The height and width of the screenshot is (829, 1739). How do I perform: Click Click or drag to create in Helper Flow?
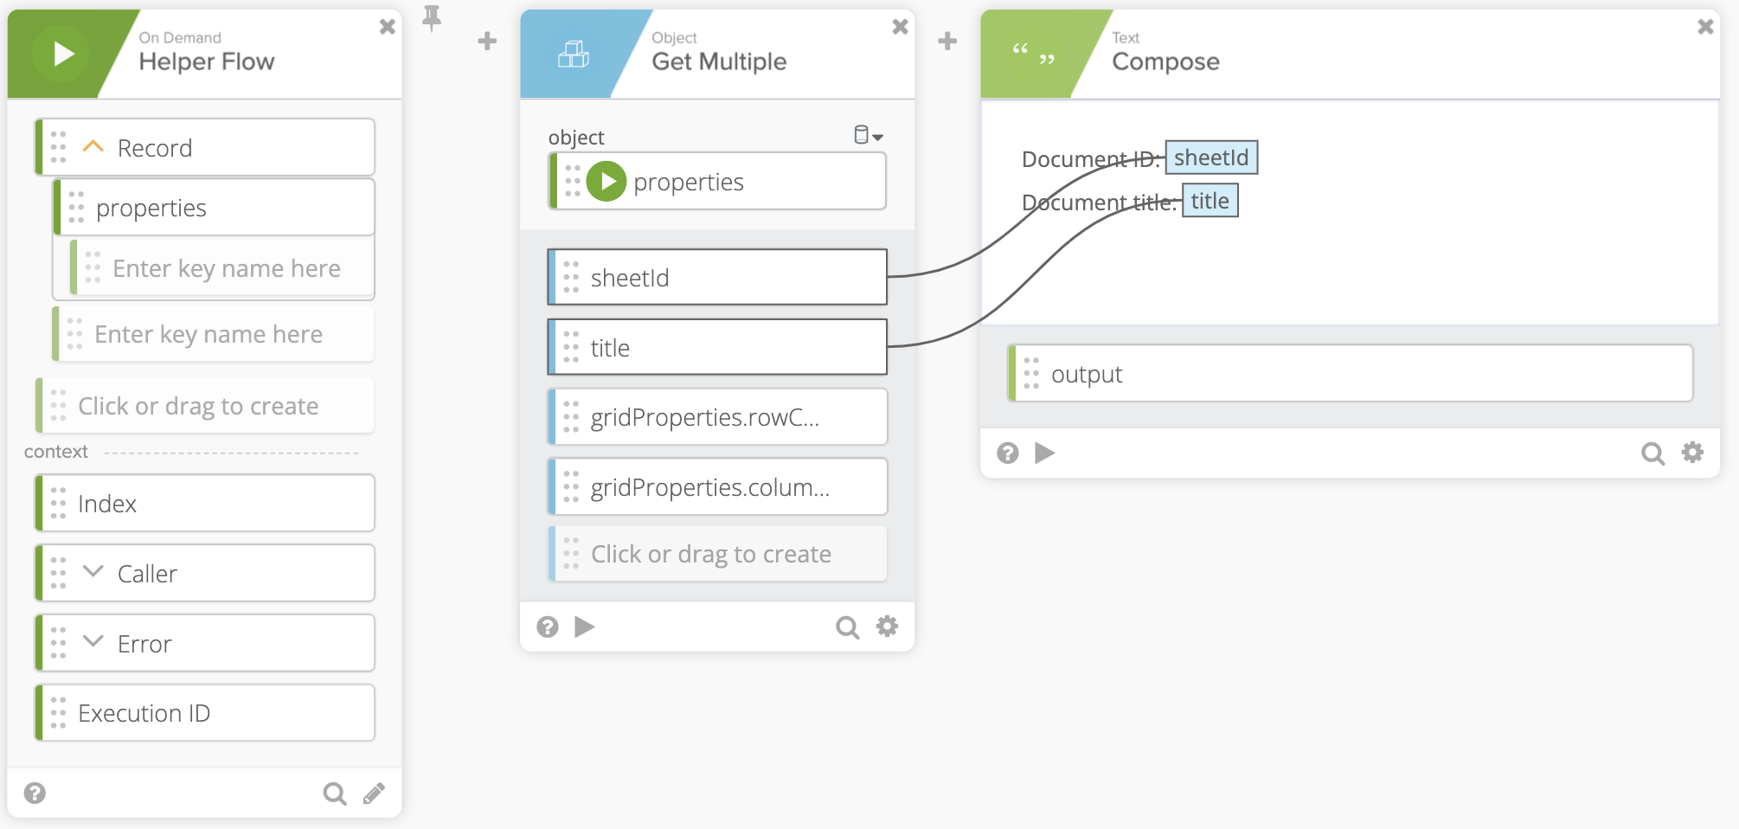pyautogui.click(x=205, y=406)
